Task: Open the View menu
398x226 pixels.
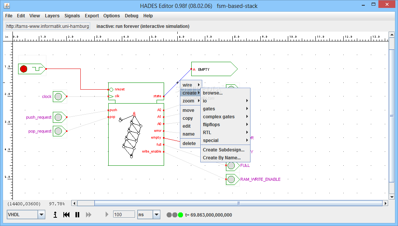Action: click(35, 16)
